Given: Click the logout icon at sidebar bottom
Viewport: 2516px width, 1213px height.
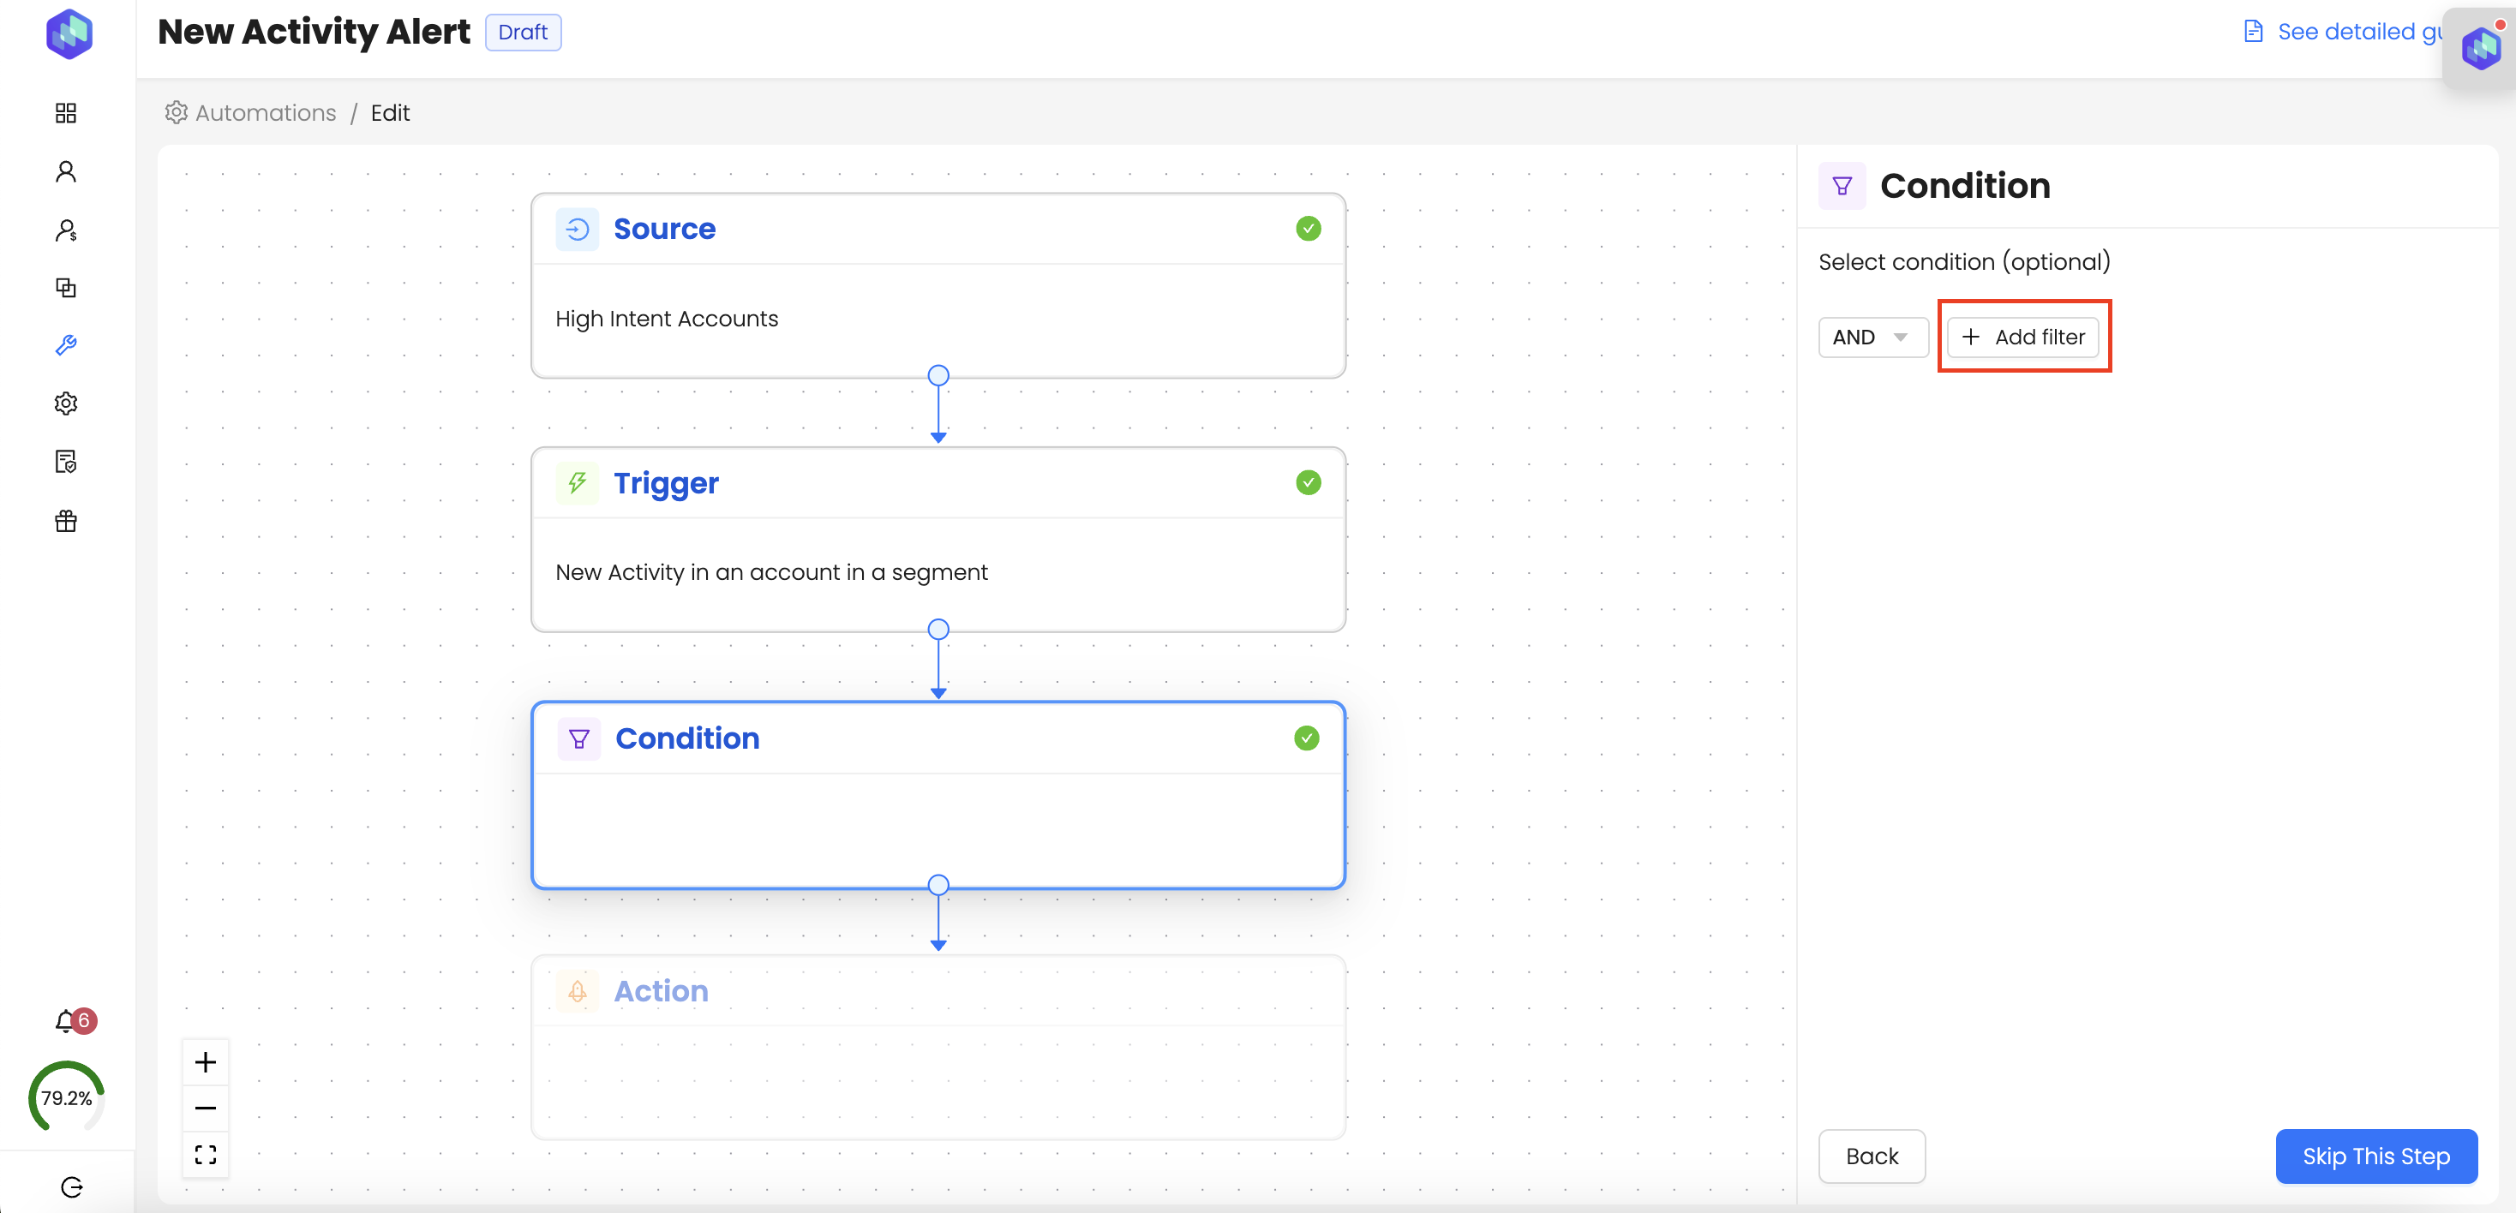Looking at the screenshot, I should click(71, 1186).
